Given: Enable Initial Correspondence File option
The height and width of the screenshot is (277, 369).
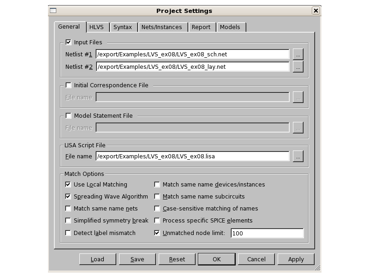Looking at the screenshot, I should pos(68,85).
